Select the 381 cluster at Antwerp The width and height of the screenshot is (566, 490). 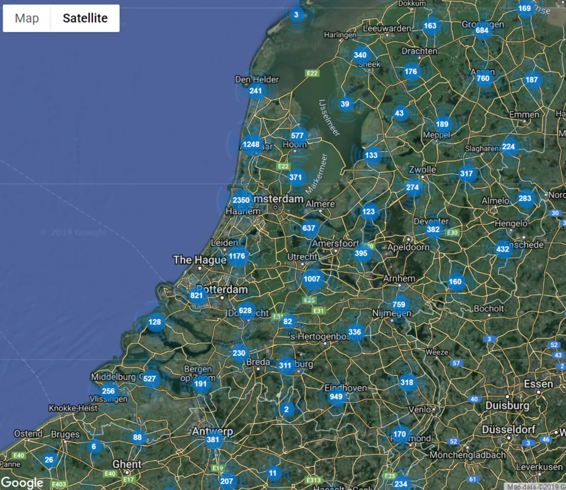pos(213,440)
